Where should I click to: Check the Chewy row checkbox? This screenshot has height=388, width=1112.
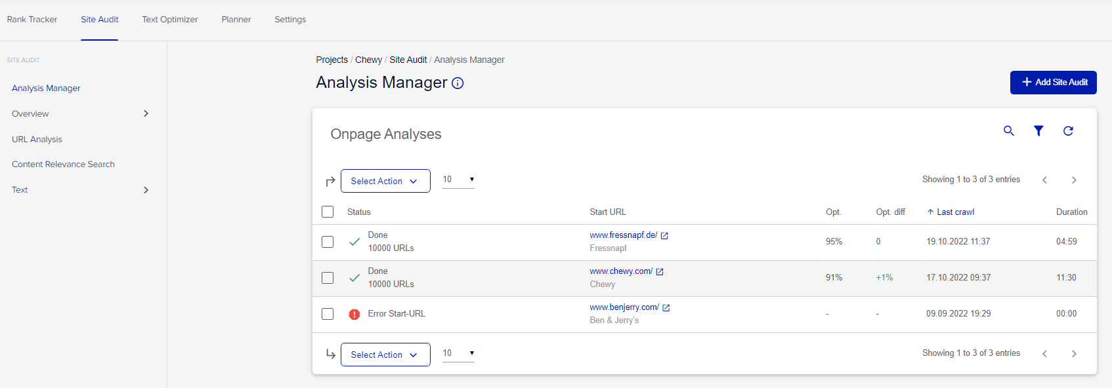pyautogui.click(x=328, y=278)
